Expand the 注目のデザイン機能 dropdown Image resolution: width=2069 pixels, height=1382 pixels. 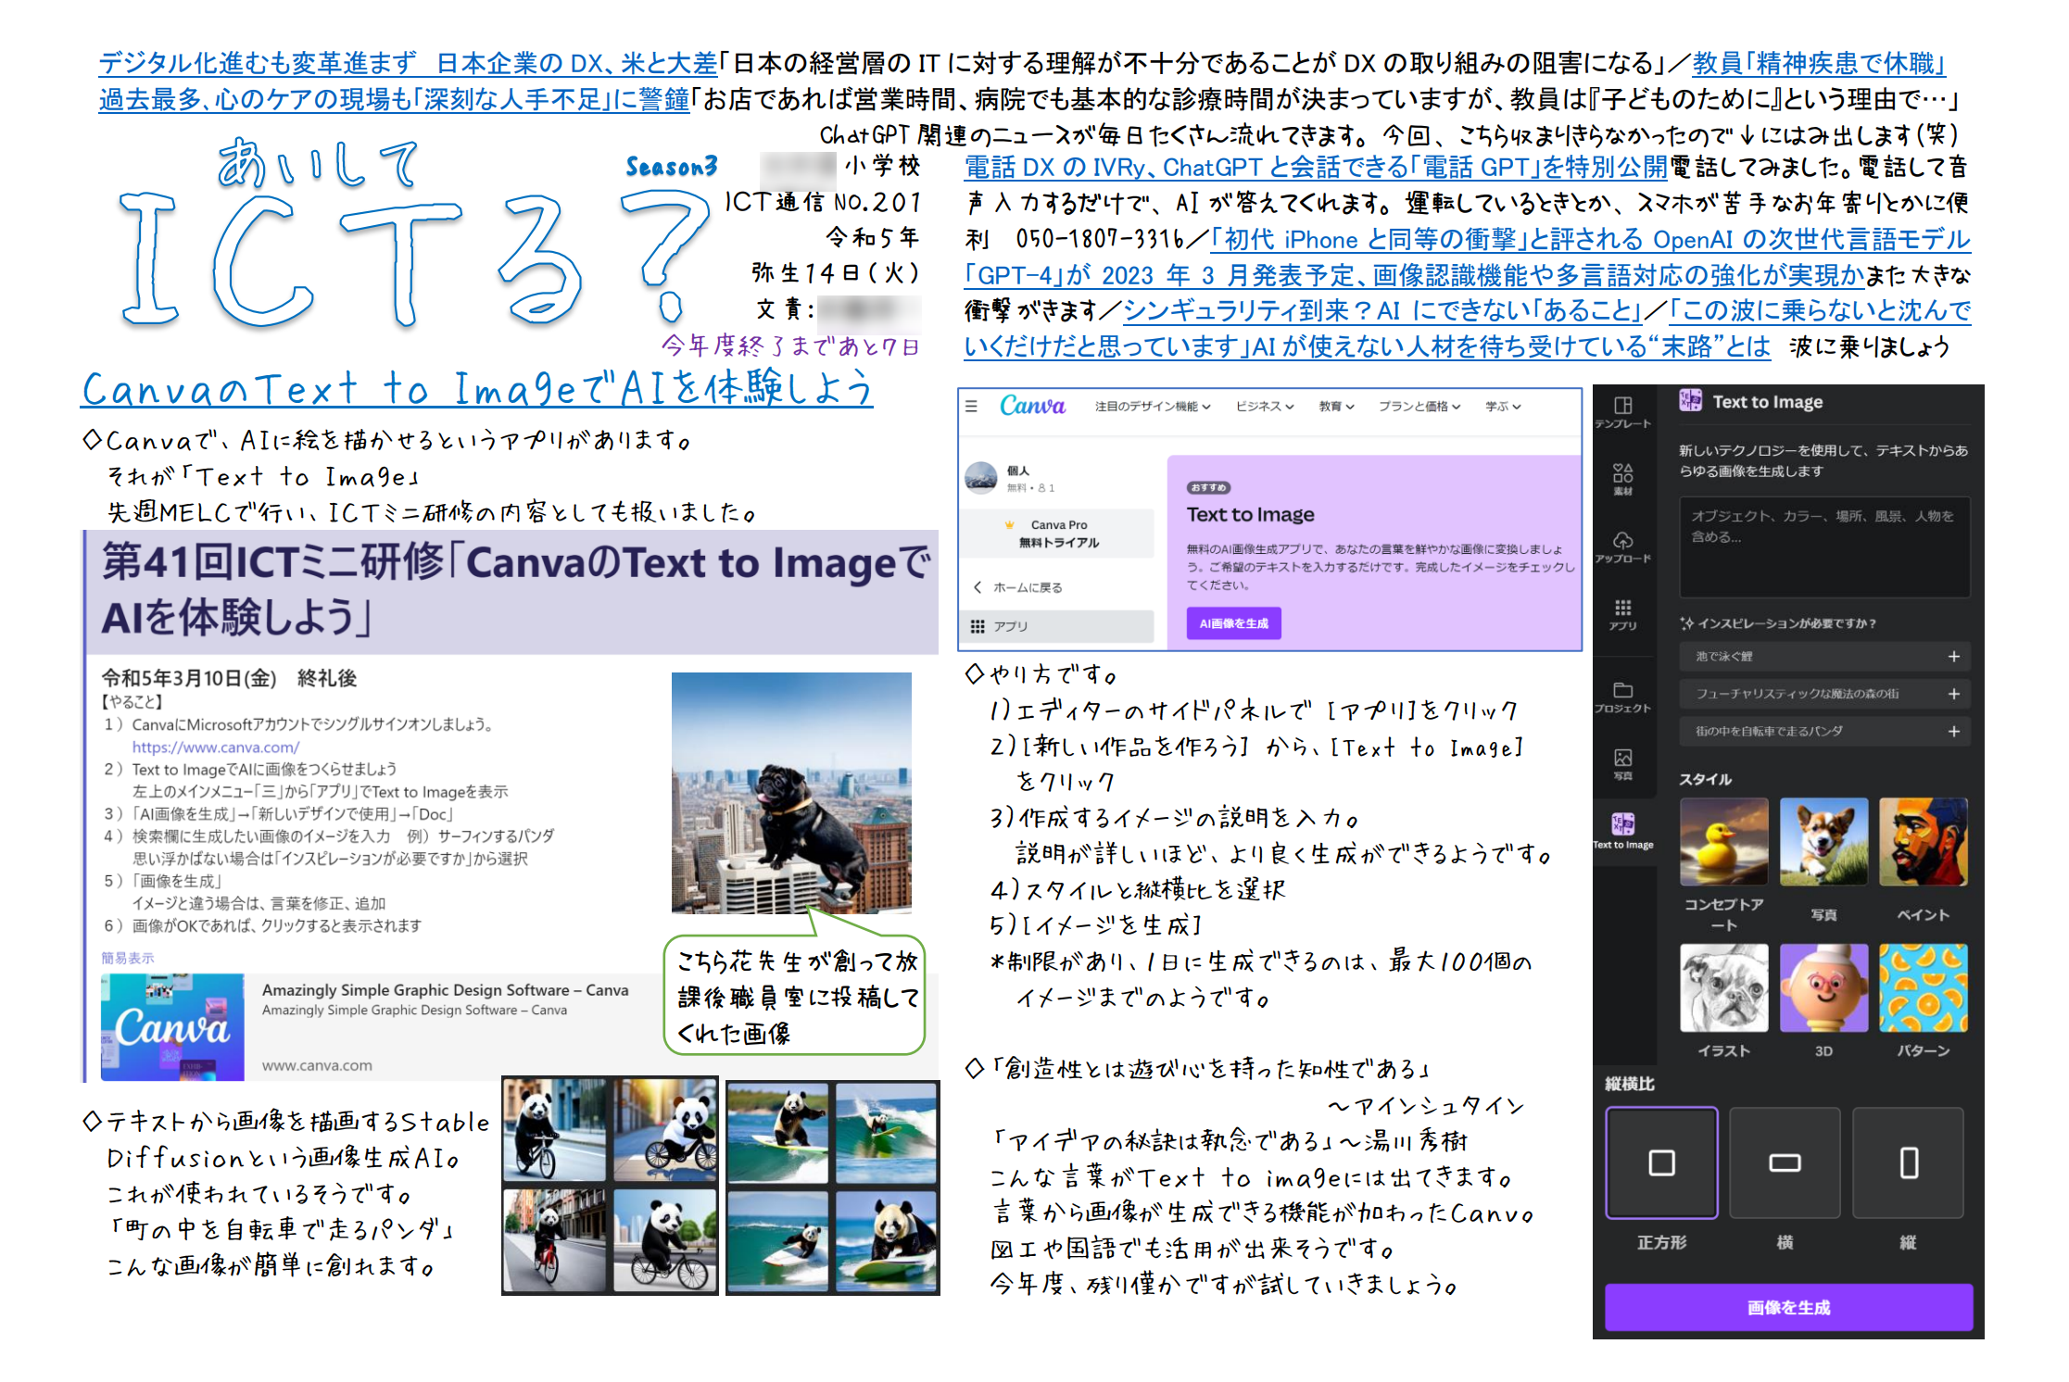tap(1153, 407)
